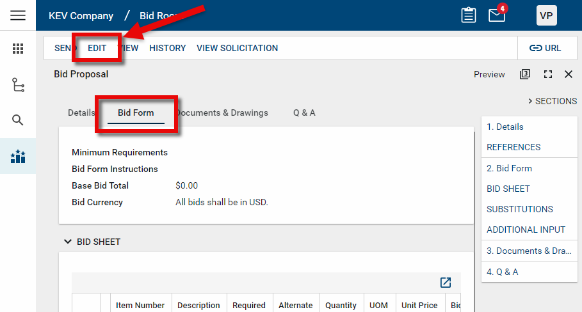
Task: Toggle fullscreen for Bid Proposal panel
Action: tap(547, 74)
